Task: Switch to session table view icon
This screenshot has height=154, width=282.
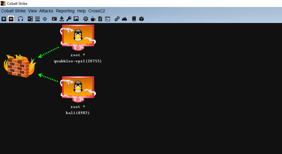Action: pyautogui.click(x=37, y=19)
